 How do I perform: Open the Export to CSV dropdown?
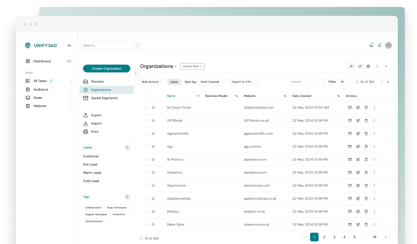click(x=243, y=82)
